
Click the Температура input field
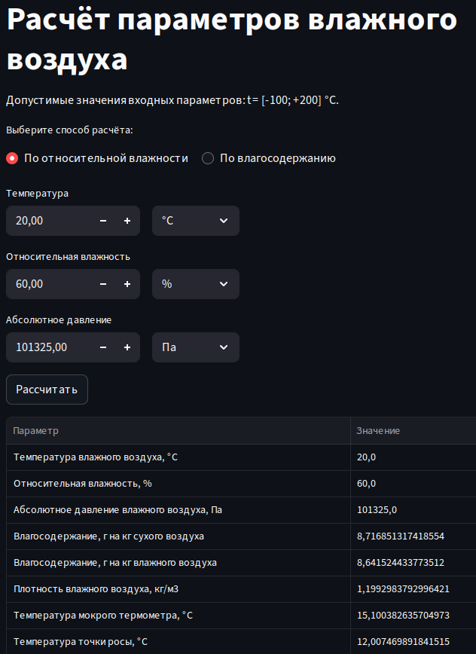click(49, 221)
